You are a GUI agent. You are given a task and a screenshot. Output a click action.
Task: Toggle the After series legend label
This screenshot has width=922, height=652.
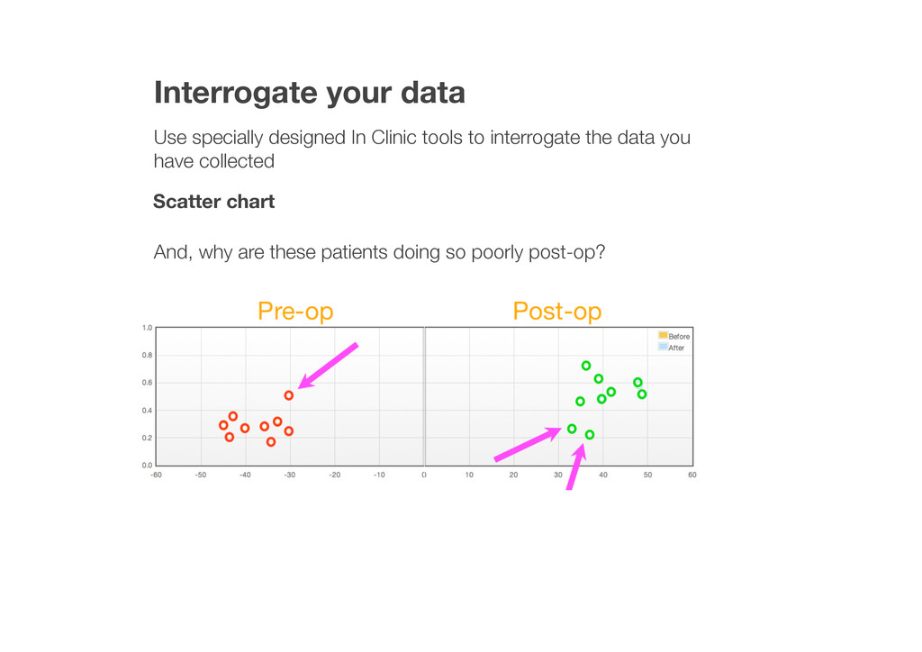(x=676, y=348)
